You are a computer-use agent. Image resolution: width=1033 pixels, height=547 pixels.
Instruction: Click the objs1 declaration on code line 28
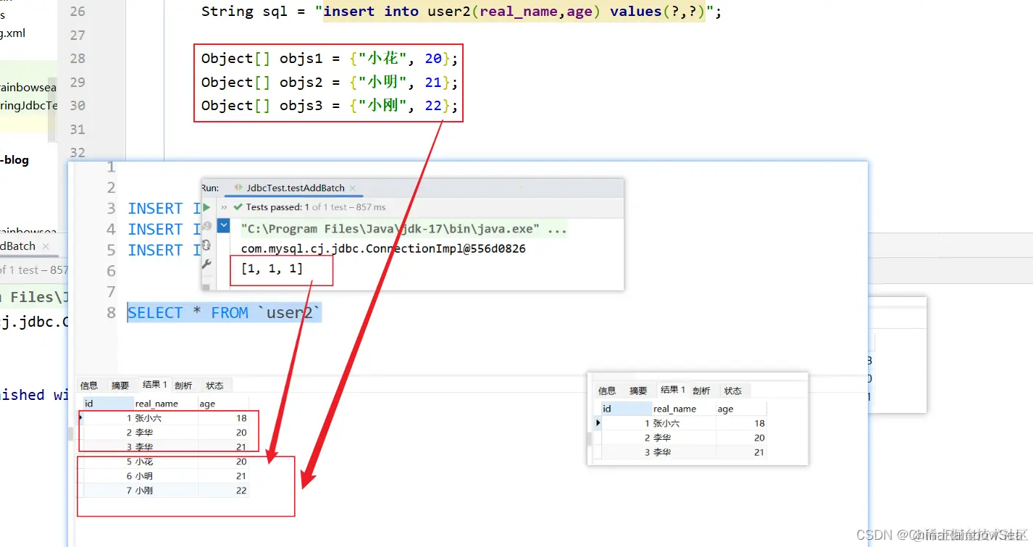330,59
